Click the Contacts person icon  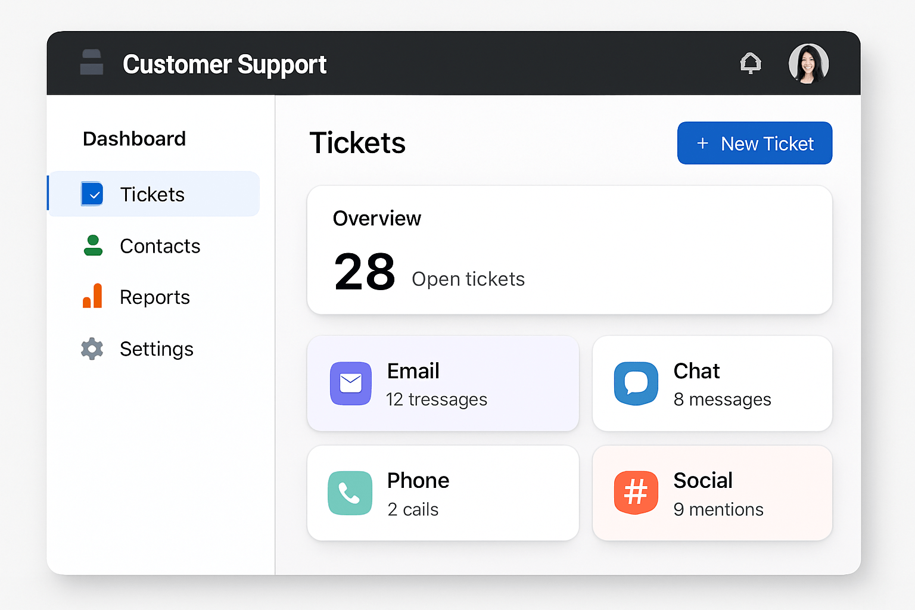tap(92, 245)
